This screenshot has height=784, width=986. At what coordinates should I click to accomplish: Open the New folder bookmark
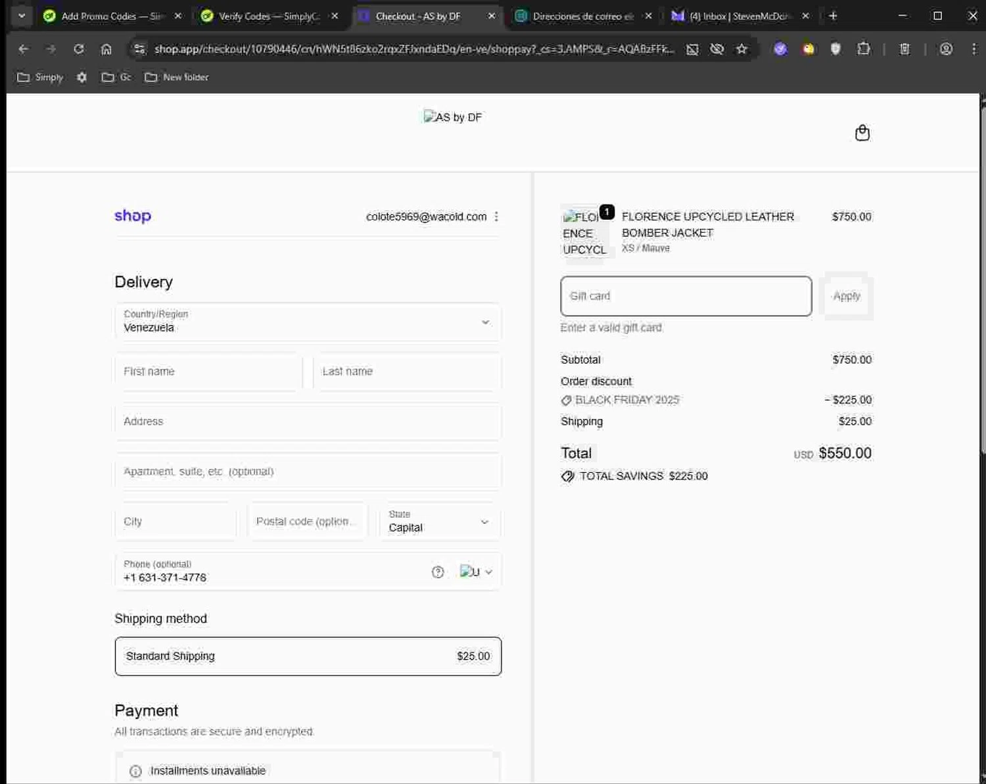tap(177, 77)
